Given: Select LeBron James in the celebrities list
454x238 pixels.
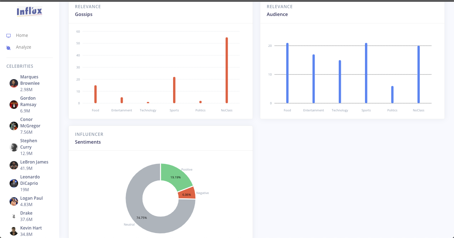Looking at the screenshot, I should [34, 162].
